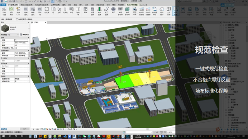
Task: Open the 材料统计 material statistics tool
Action: click(162, 11)
